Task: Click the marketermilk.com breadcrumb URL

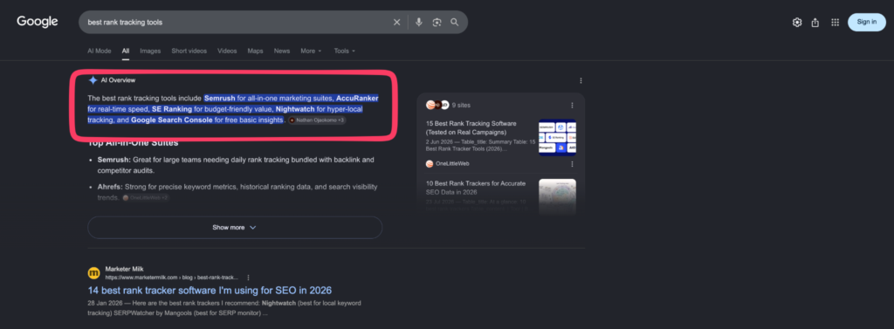Action: [172, 278]
